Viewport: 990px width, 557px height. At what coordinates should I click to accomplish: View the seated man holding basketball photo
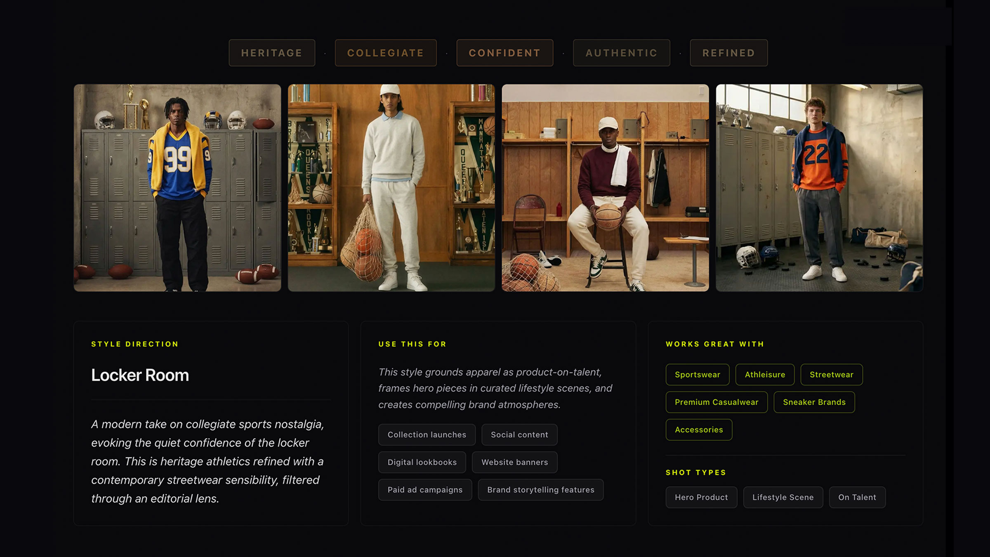click(605, 188)
